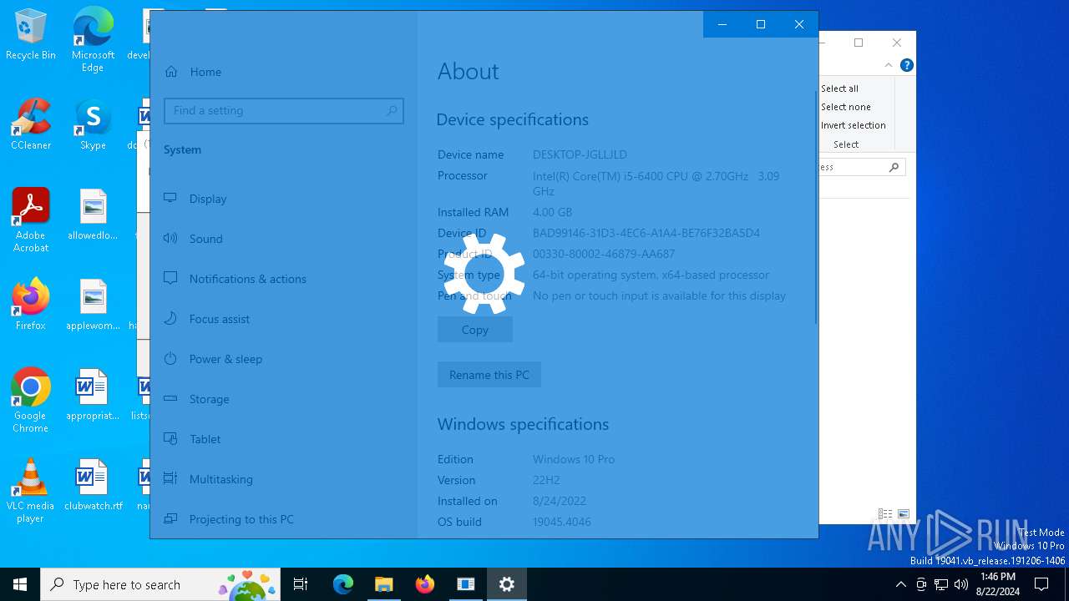Viewport: 1069px width, 601px height.
Task: Open Task View on the taskbar
Action: point(301,584)
